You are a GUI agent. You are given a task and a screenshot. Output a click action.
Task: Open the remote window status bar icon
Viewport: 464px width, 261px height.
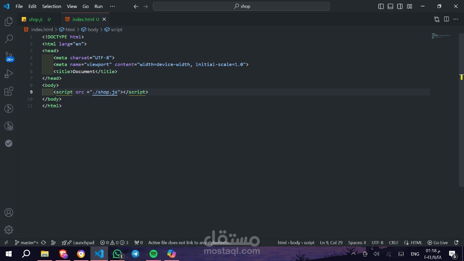tap(6, 243)
